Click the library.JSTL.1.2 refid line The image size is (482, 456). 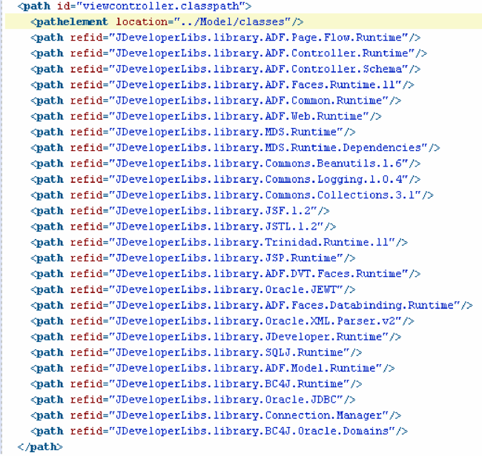click(x=183, y=227)
